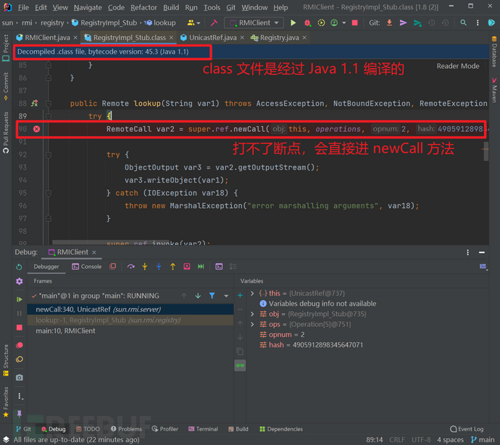Click the frames filter funnel icon
The image size is (500, 445).
pyautogui.click(x=212, y=296)
